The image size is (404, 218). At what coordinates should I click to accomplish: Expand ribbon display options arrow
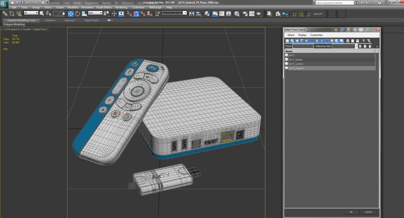tap(112, 20)
